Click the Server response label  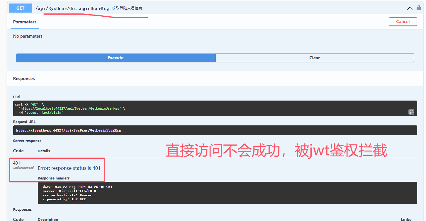coord(27,141)
